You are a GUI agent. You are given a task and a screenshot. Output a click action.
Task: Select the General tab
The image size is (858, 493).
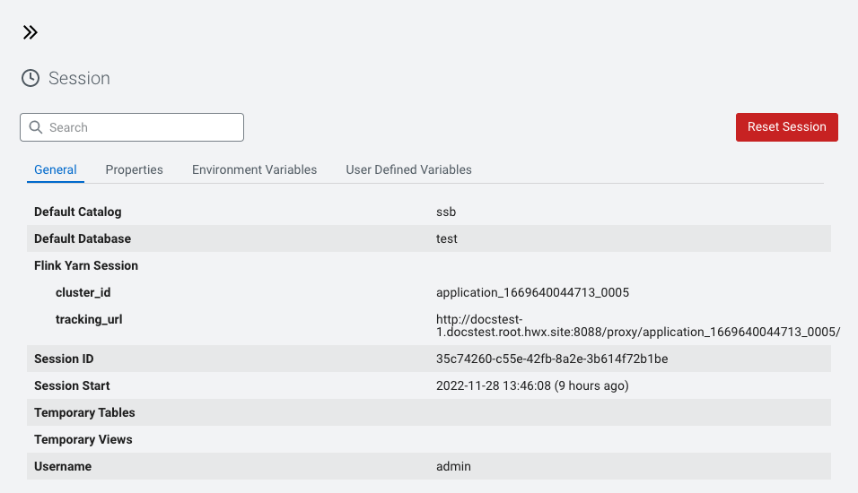(56, 169)
